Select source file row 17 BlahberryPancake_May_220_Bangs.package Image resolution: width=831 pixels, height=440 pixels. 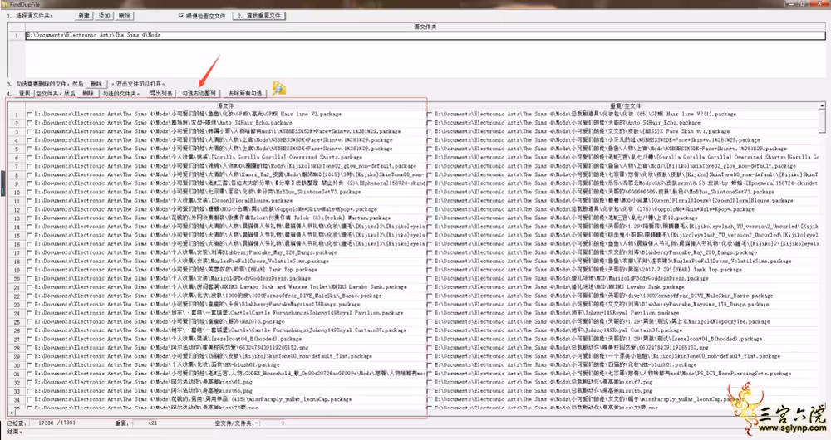pos(185,252)
